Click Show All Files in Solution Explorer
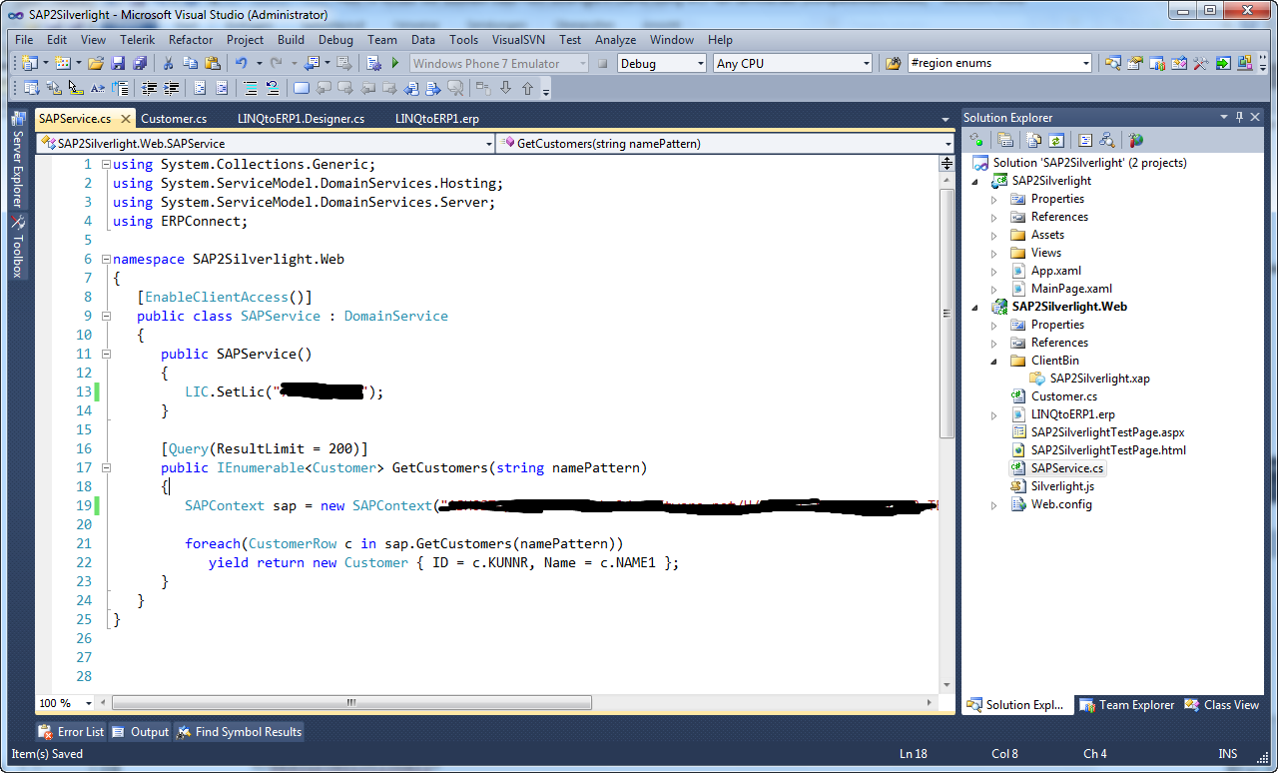 (1035, 140)
